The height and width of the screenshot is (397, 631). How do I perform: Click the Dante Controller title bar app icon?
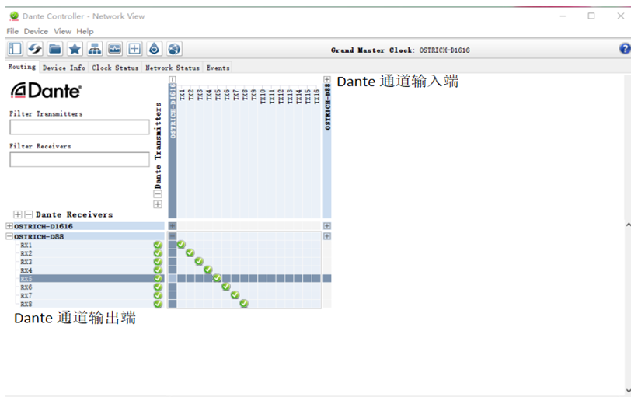coord(14,16)
